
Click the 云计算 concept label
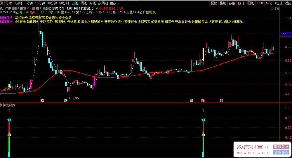coord(72,22)
